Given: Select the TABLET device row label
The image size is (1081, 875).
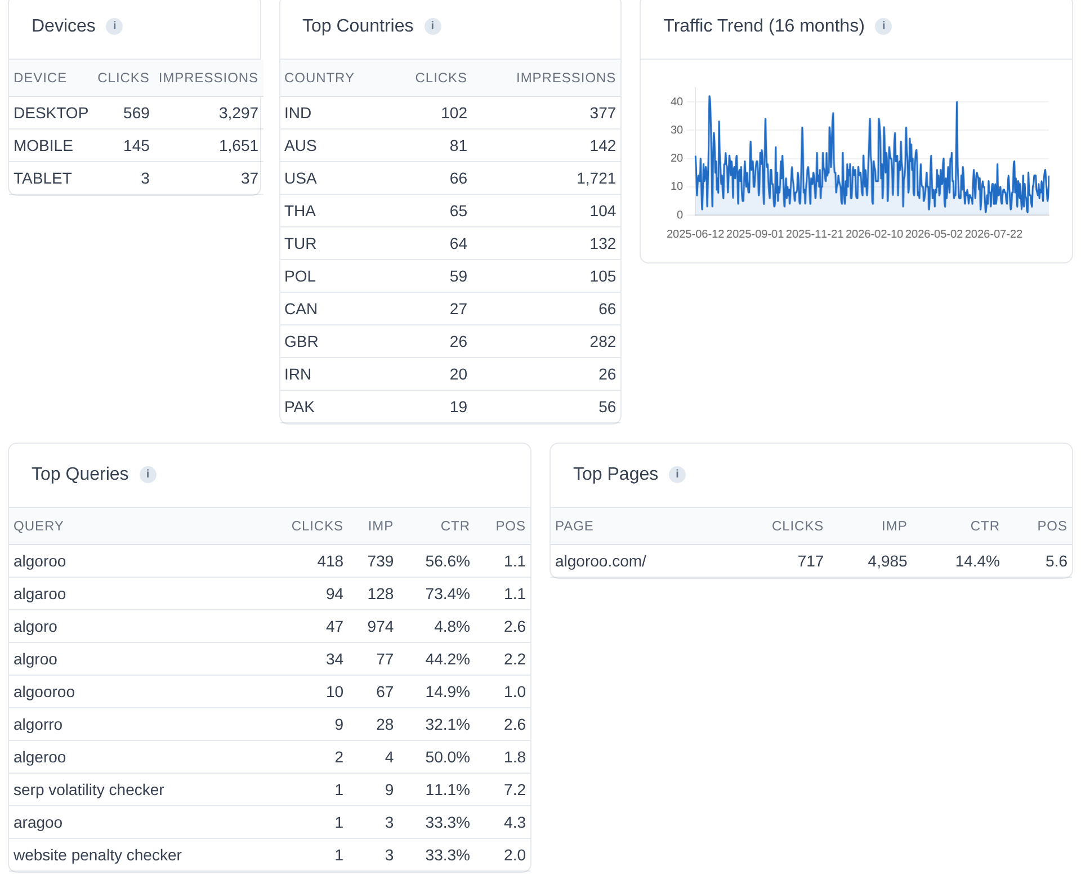Looking at the screenshot, I should (x=43, y=178).
